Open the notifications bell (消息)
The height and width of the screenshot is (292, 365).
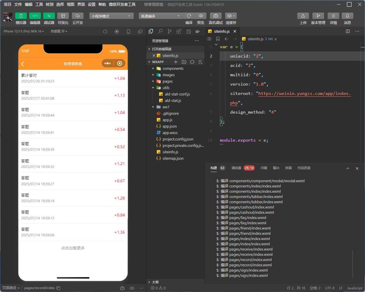pos(347,16)
